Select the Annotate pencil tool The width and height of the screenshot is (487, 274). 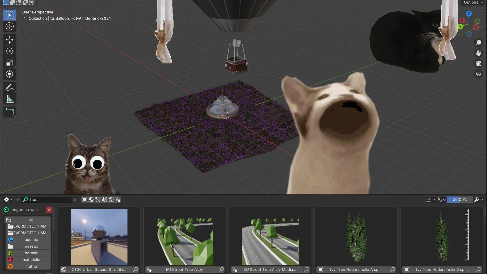point(10,88)
